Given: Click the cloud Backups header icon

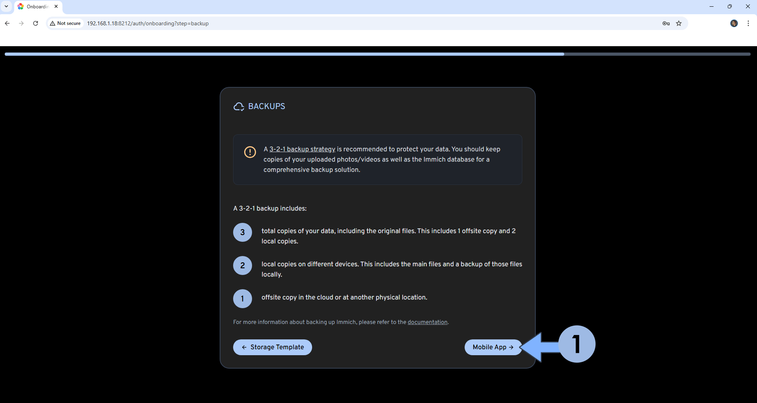Looking at the screenshot, I should tap(239, 107).
